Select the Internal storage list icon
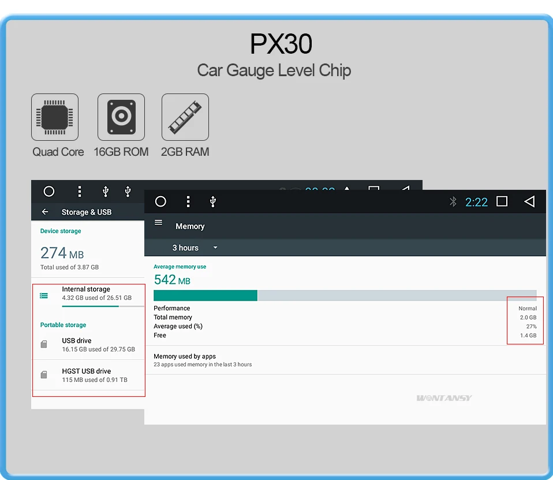Image resolution: width=553 pixels, height=480 pixels. 43,295
